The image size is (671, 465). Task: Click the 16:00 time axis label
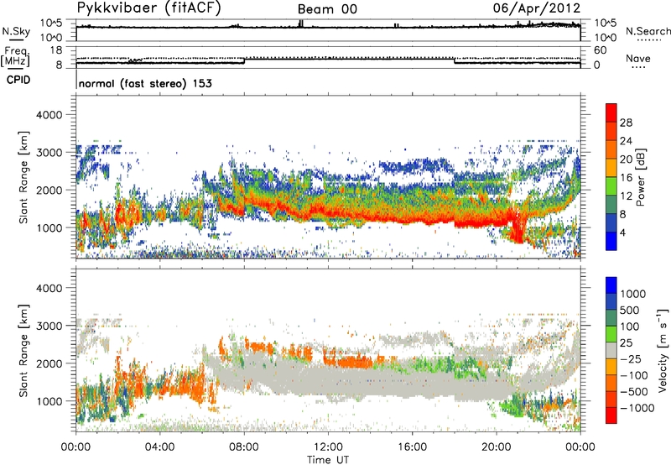click(412, 447)
